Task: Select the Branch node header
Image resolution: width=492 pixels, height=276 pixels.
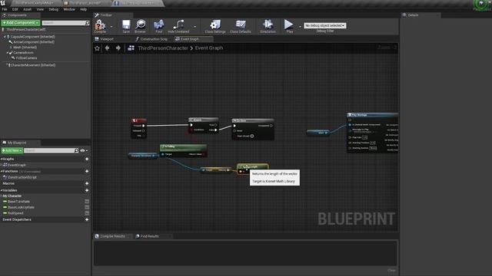Action: pyautogui.click(x=203, y=120)
